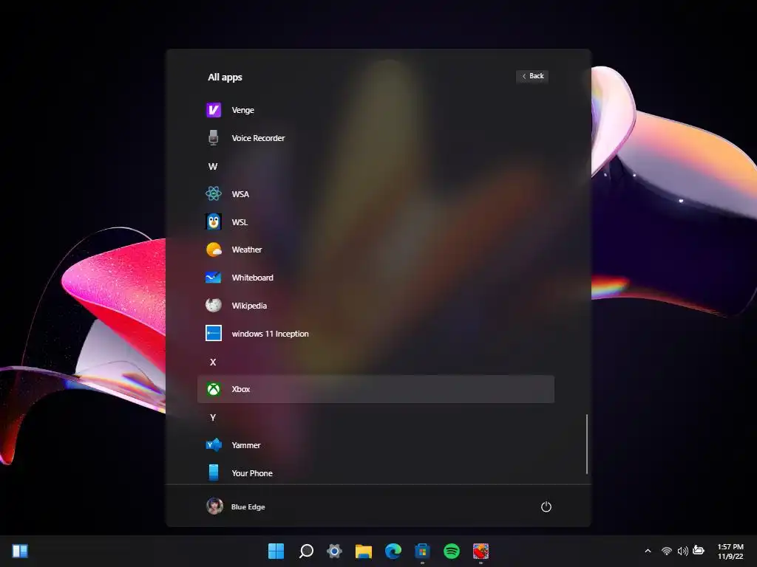Click the Yammer label

pos(245,445)
